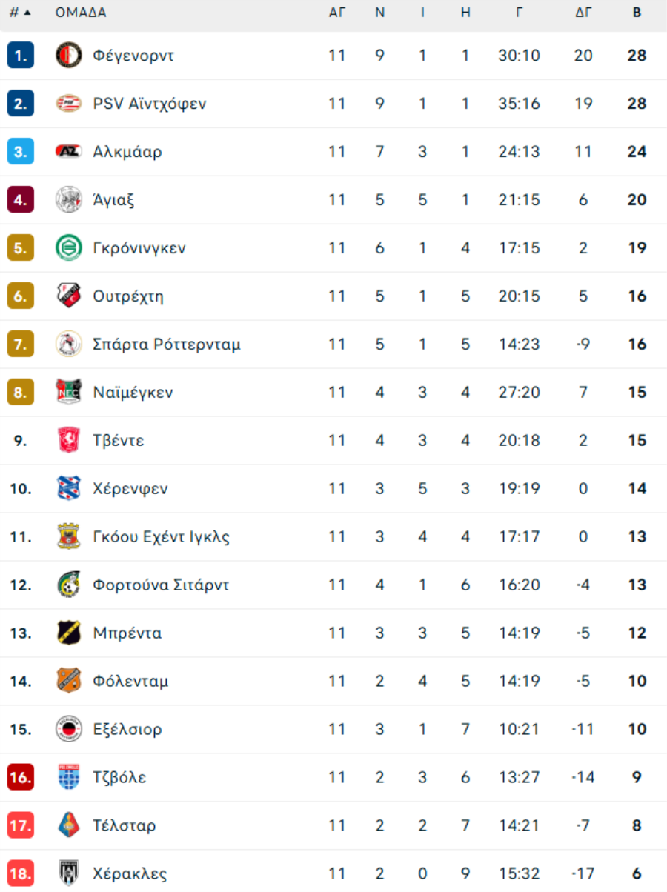Click the PSV Eindhoven club logo
667x892 pixels.
(69, 104)
